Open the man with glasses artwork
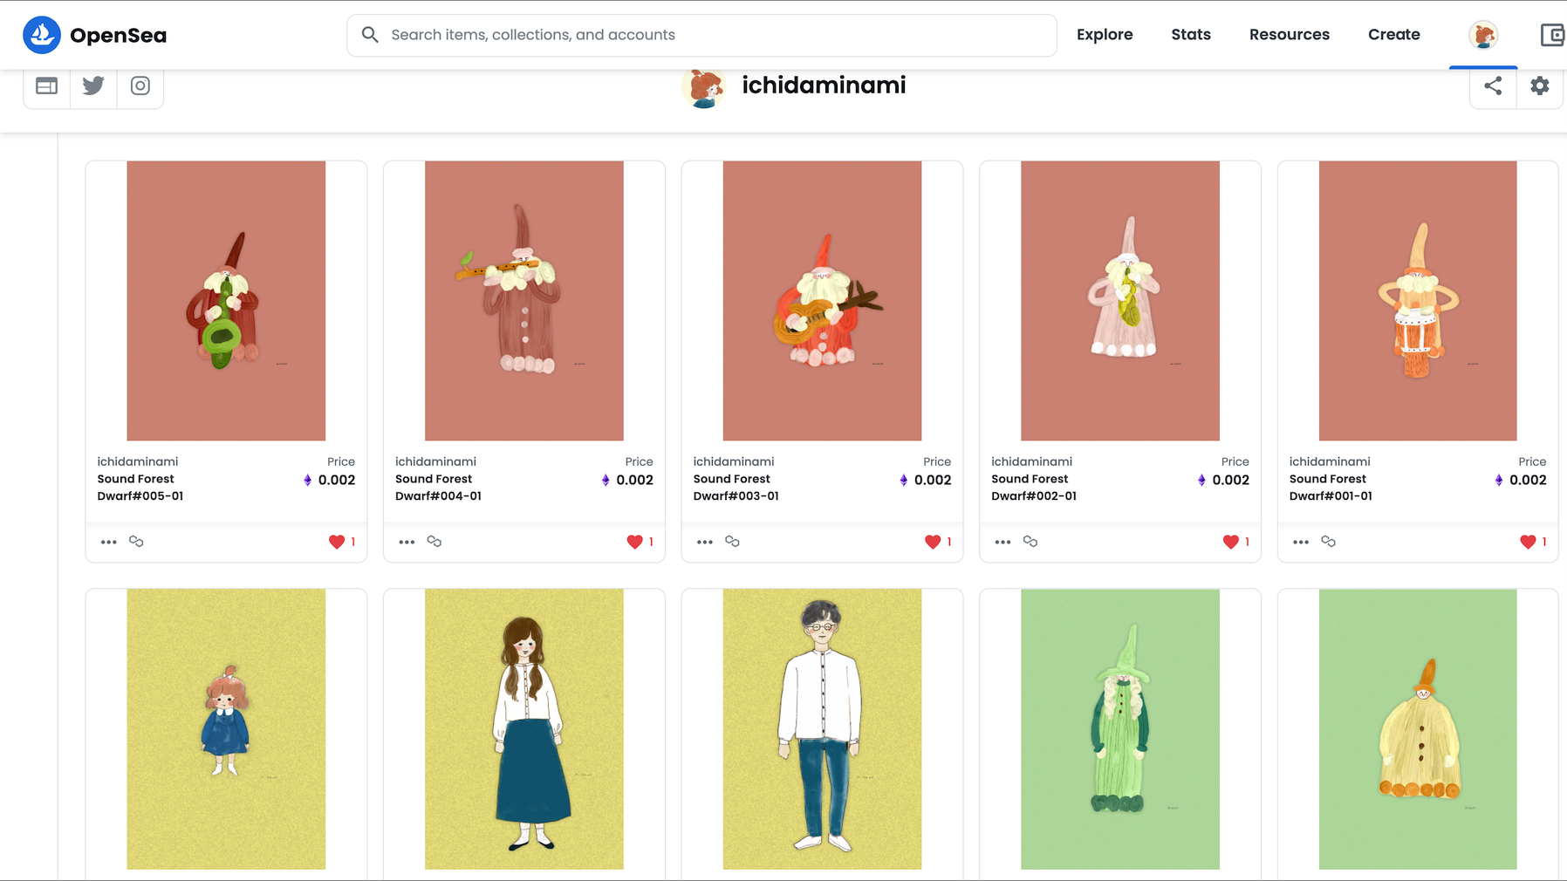This screenshot has height=881, width=1567. (x=822, y=729)
